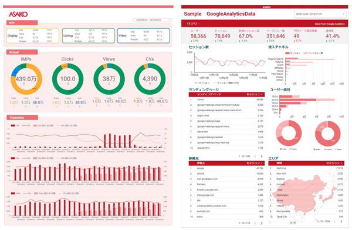
Task: Select the Listing KPI card
Action: [x=89, y=35]
